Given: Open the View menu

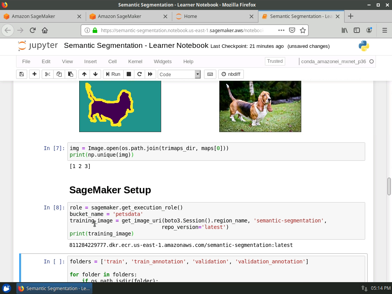Looking at the screenshot, I should tap(67, 62).
